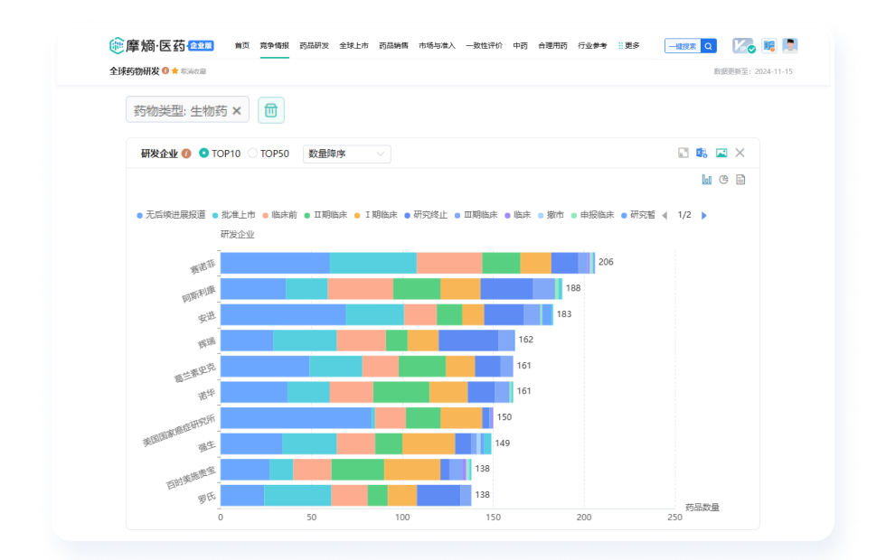Toggle the 批准上市 legend series
886x560 pixels.
234,215
